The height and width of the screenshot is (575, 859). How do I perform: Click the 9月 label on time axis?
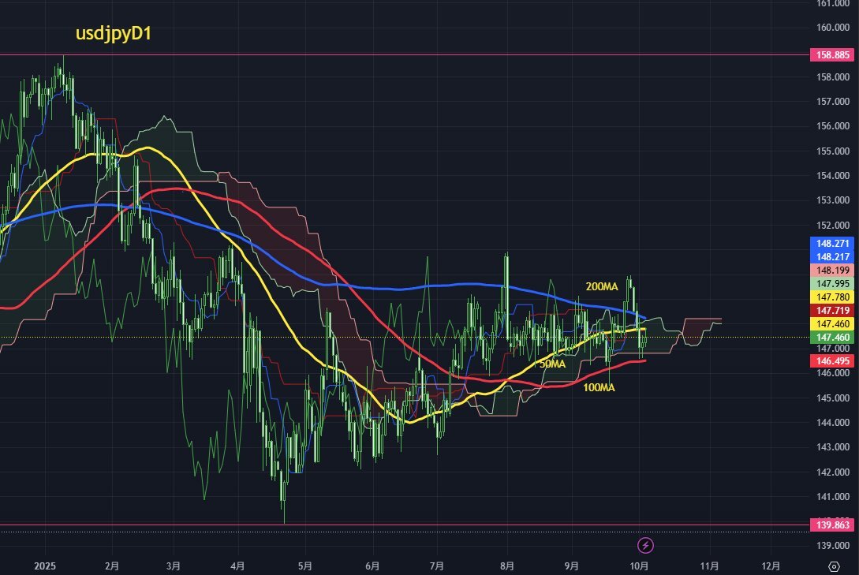pos(572,566)
